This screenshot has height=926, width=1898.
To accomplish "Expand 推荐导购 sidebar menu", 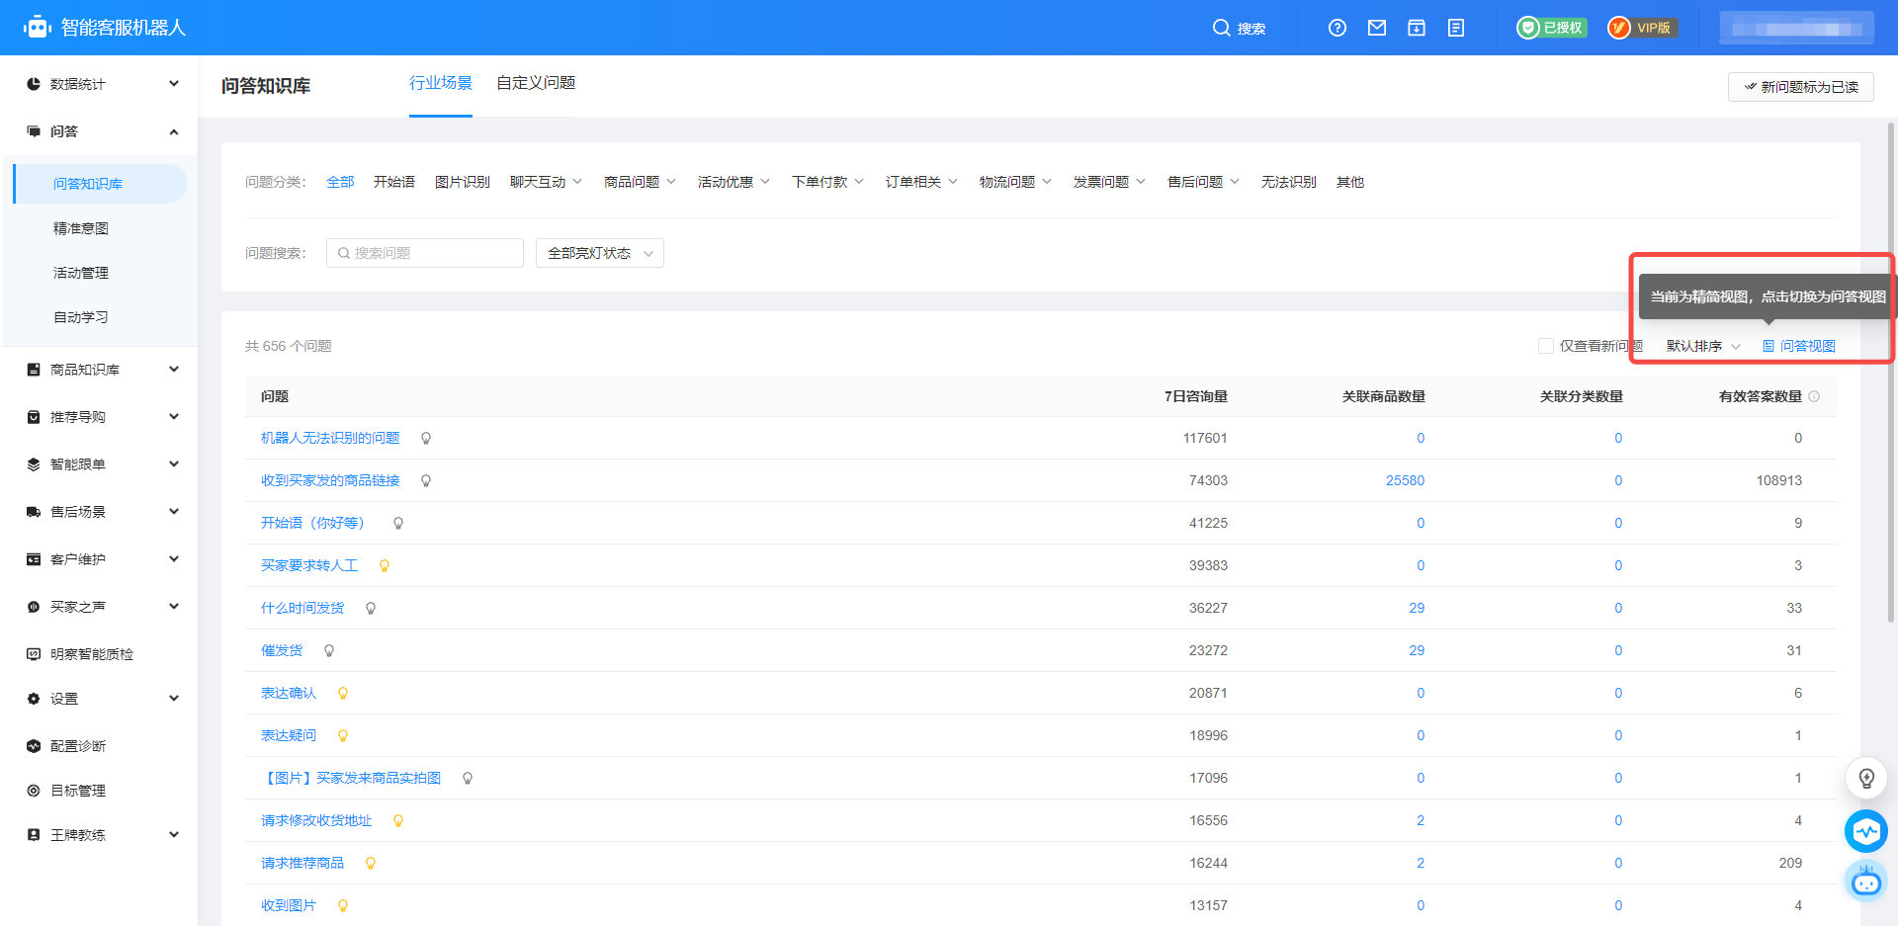I will [102, 417].
